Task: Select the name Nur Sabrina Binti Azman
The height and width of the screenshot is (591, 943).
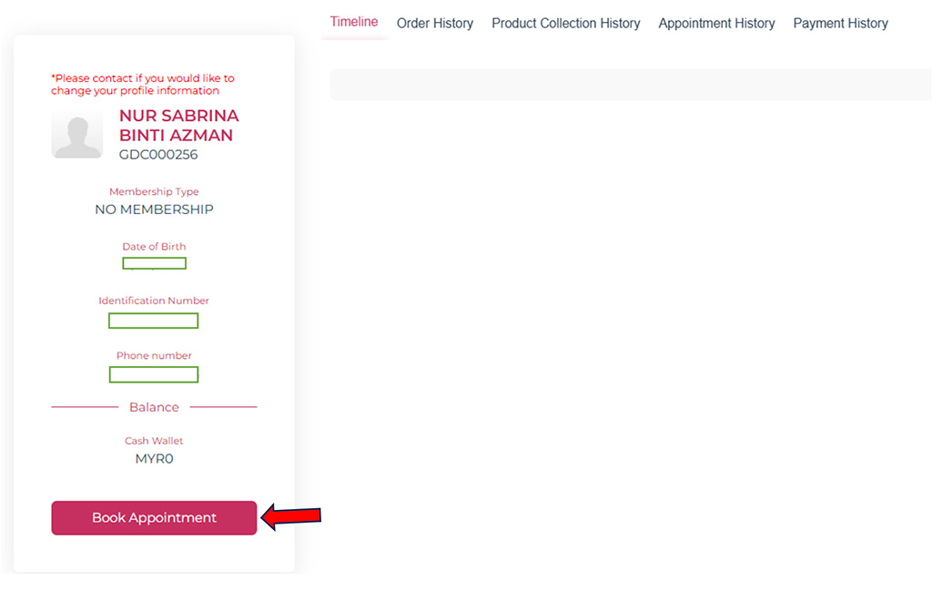Action: coord(178,126)
